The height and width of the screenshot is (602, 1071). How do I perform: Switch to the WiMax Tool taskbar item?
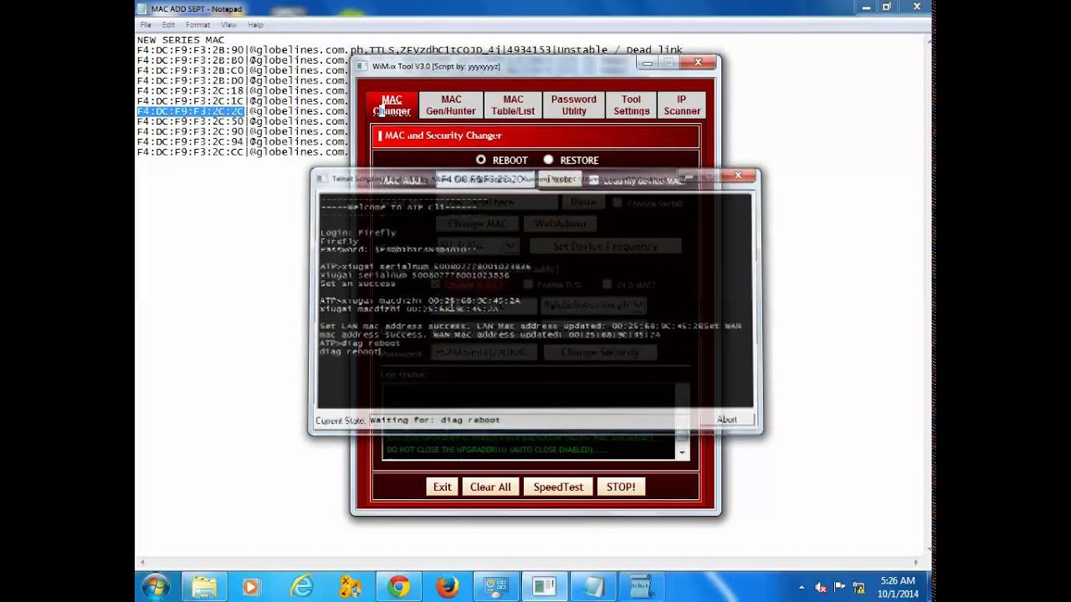point(545,587)
